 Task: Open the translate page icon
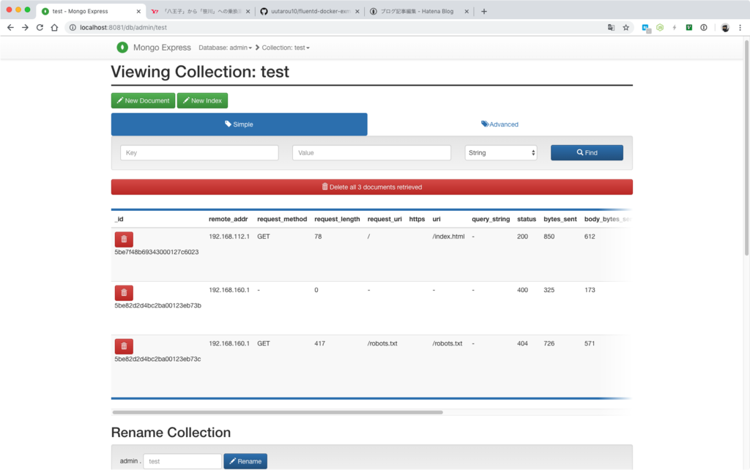pyautogui.click(x=611, y=27)
